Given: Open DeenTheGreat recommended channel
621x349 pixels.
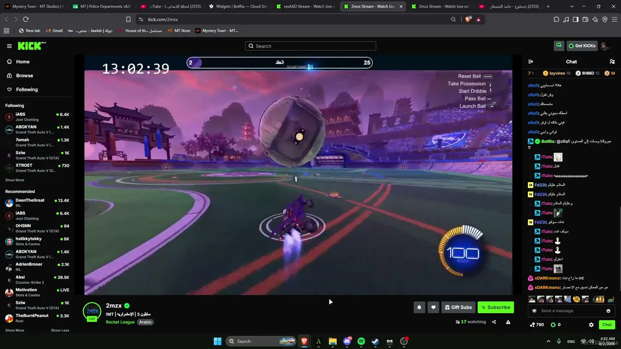Looking at the screenshot, I should [x=37, y=203].
